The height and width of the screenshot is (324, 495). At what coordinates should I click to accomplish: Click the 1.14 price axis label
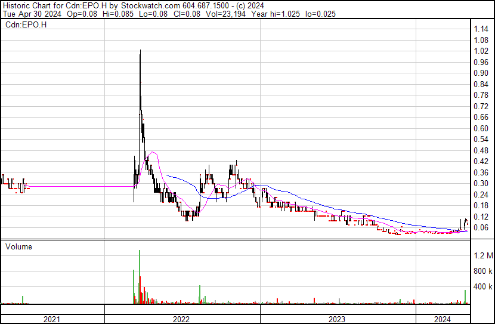[x=481, y=29]
